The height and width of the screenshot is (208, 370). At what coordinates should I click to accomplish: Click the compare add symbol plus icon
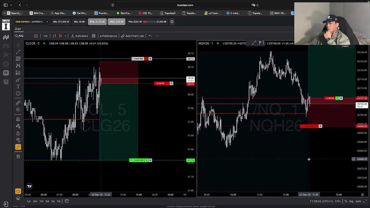(36, 36)
